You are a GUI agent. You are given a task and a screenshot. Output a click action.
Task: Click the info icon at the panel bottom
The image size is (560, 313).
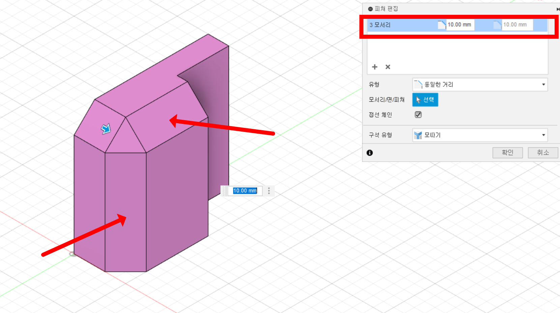coord(370,153)
